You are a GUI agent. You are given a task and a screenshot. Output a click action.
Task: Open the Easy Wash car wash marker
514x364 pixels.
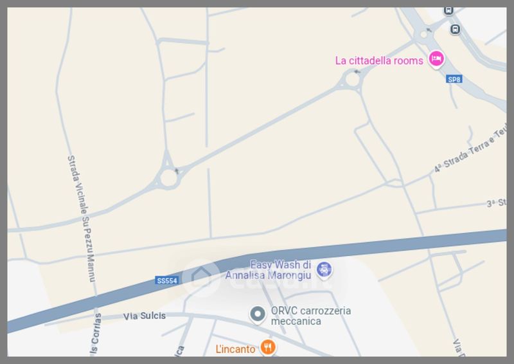point(324,270)
